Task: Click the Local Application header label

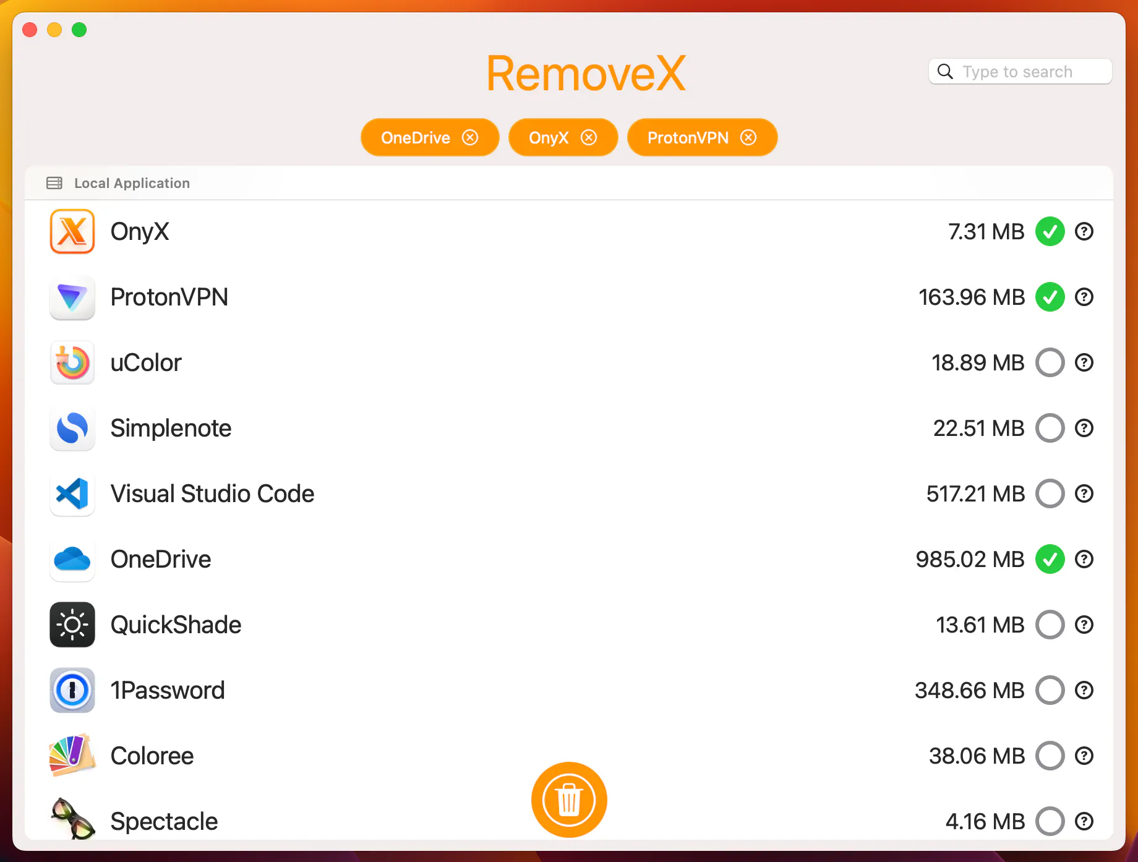Action: click(132, 183)
